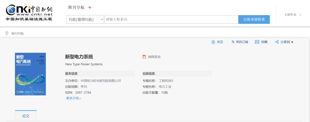Click the red 网络首发 icon
This screenshot has width=310, height=122.
coord(144,57)
